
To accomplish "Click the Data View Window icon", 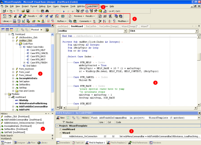I will point(100,11).
